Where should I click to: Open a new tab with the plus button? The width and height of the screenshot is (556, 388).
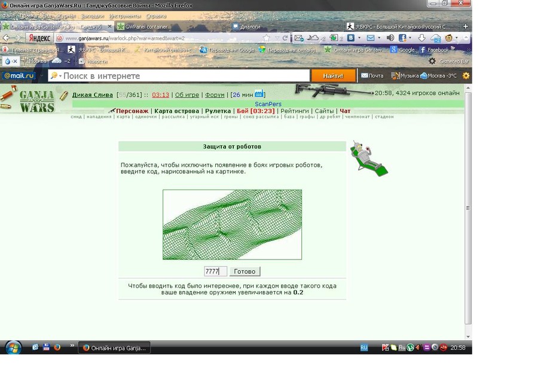[465, 26]
